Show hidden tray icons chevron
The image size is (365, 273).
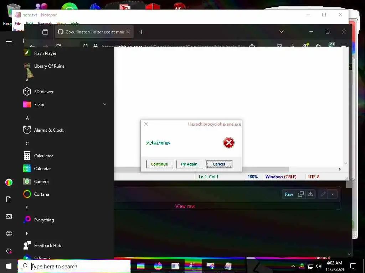[293, 266]
